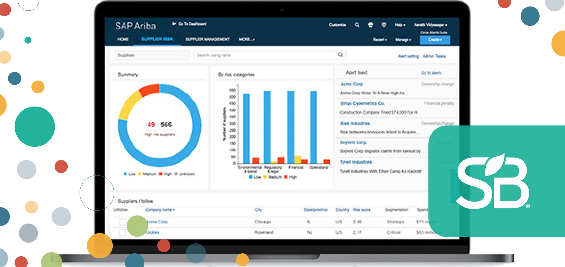Check the Unfollow checkbox for Acme Corp
The width and height of the screenshot is (565, 267).
(x=123, y=221)
